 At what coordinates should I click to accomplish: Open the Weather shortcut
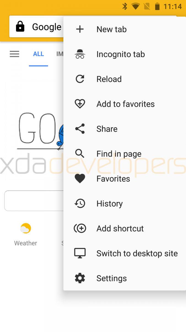(x=26, y=235)
